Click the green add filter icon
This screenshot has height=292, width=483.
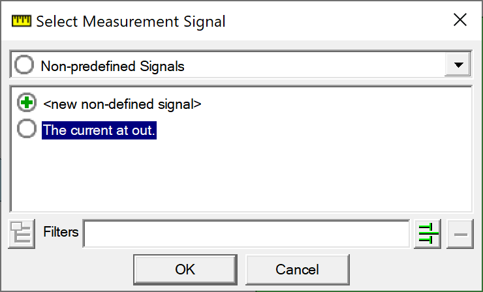428,233
